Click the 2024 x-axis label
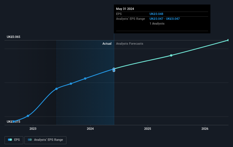Image resolution: width=233 pixels, height=147 pixels. [x=90, y=129]
